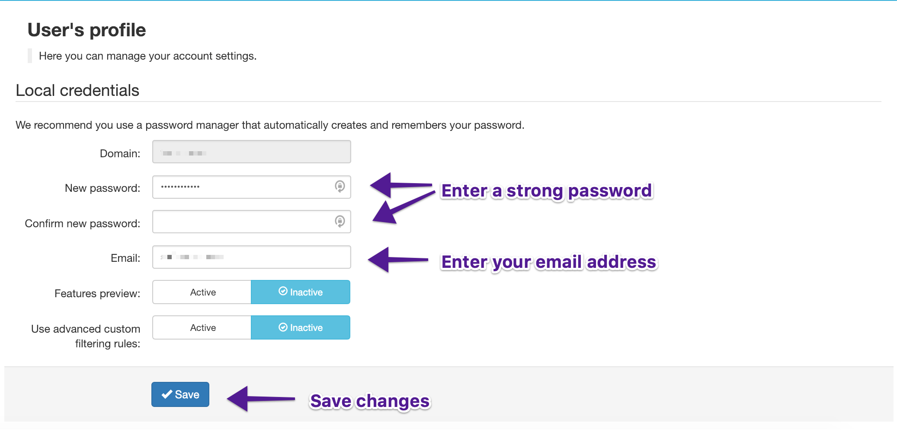Select Inactive for advanced custom filtering rules
This screenshot has width=897, height=432.
point(301,328)
